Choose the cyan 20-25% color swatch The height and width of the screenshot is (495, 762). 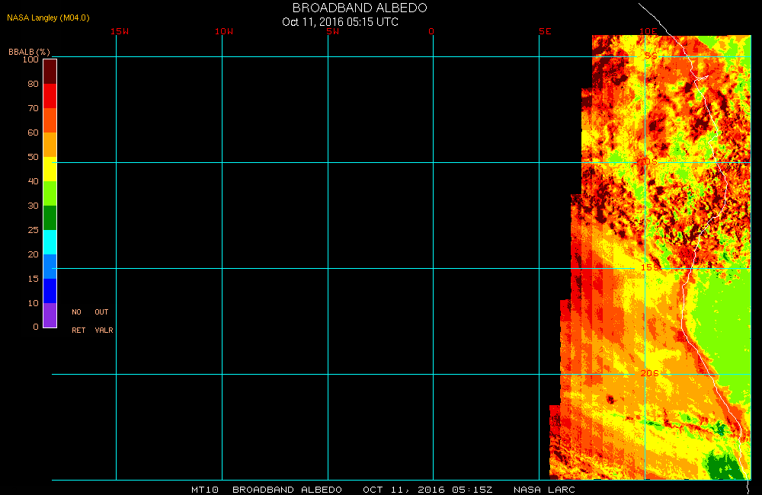tap(50, 242)
